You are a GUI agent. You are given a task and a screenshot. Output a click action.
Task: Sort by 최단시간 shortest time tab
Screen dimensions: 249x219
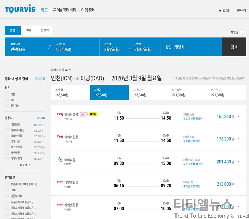click(148, 92)
